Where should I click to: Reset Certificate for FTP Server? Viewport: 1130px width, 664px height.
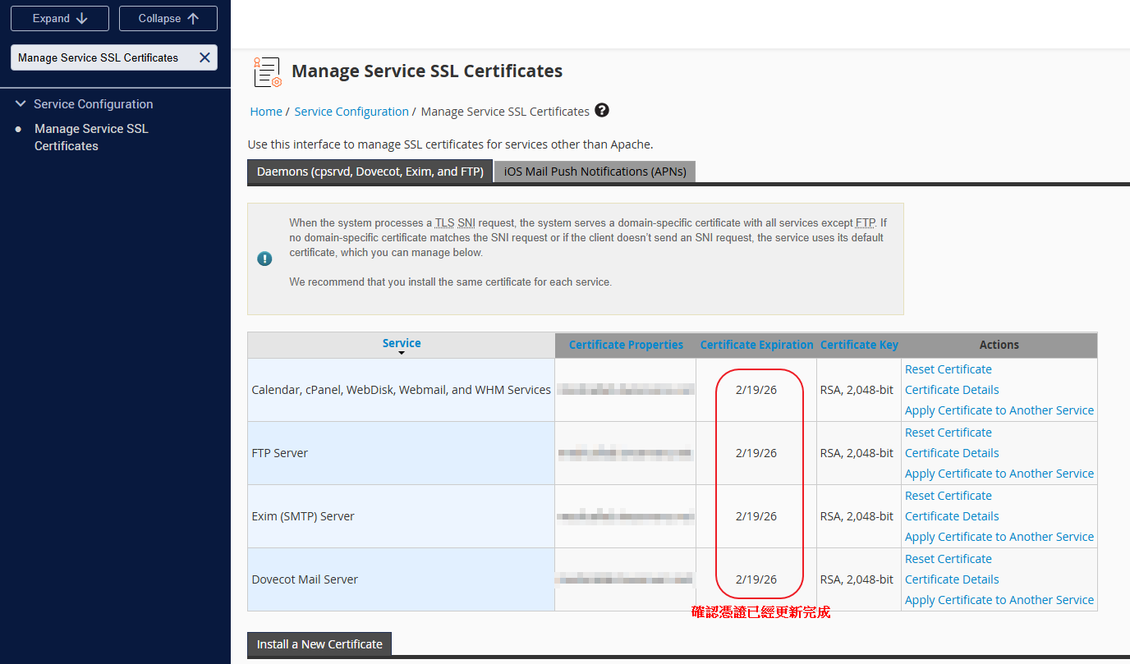click(948, 433)
